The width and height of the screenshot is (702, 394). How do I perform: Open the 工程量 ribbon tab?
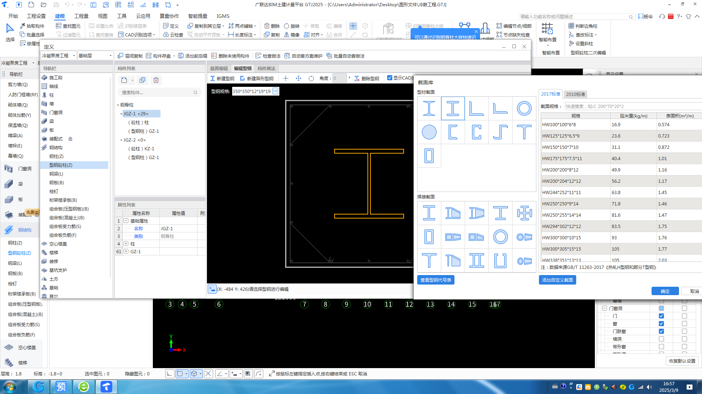(81, 16)
